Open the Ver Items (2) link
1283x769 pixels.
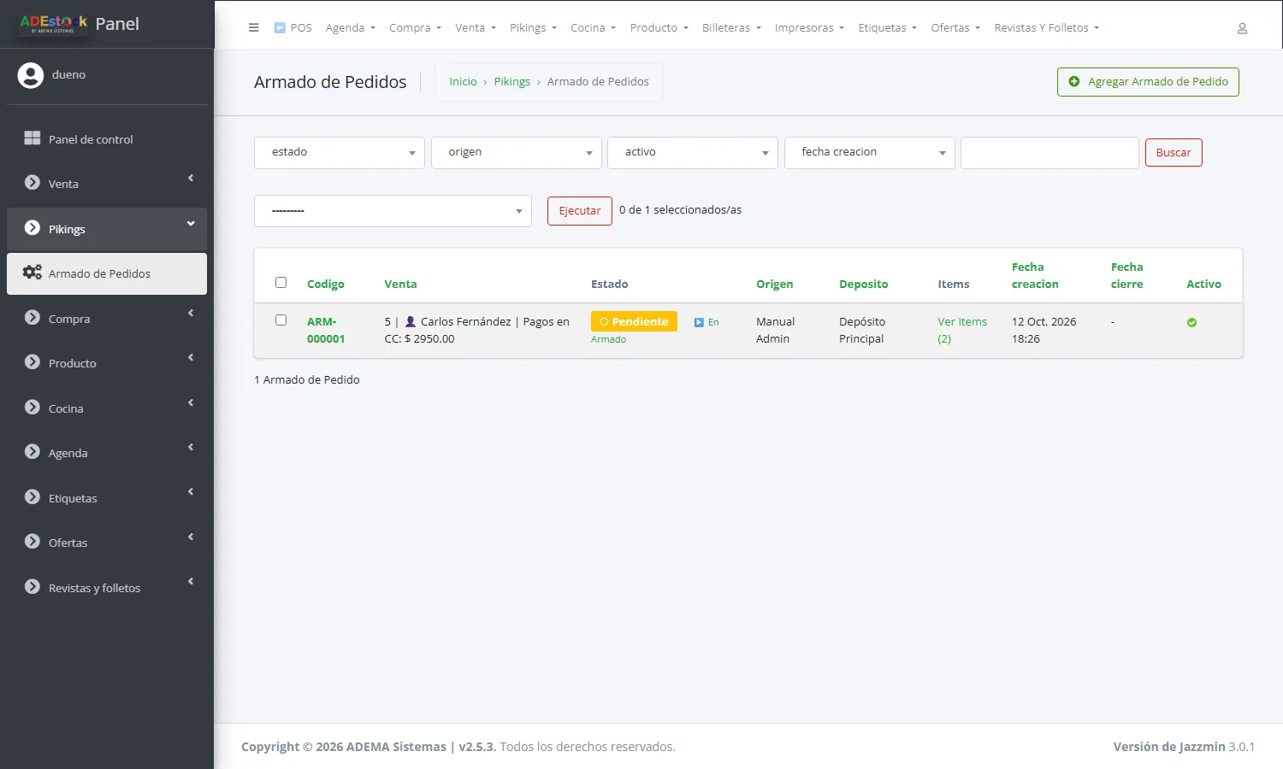[x=962, y=330]
